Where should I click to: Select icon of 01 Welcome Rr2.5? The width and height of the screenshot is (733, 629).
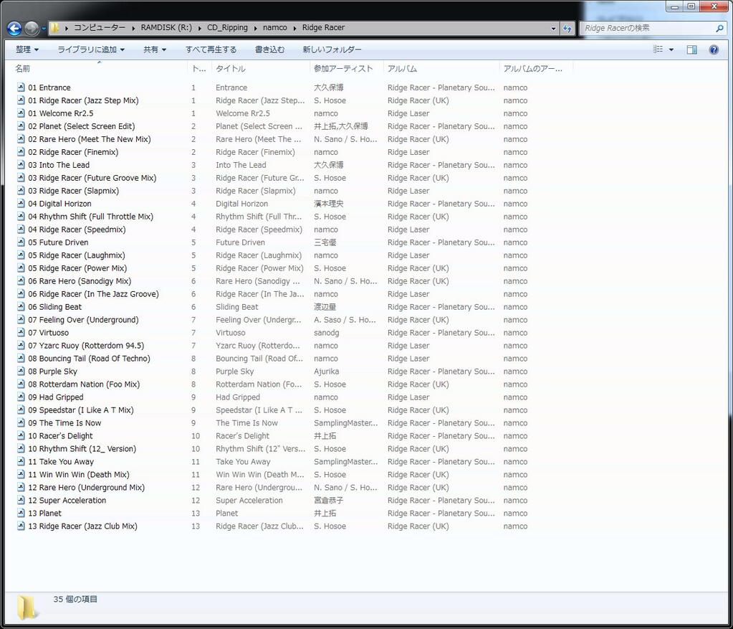[21, 113]
